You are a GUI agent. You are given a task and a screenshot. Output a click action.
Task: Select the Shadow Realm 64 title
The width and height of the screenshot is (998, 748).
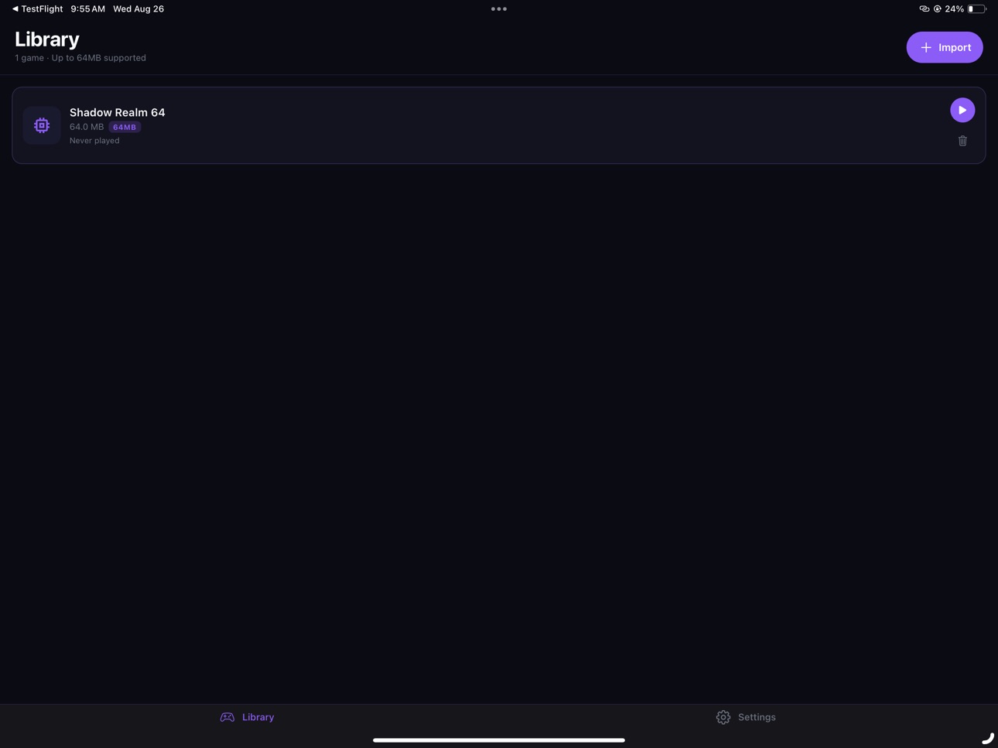tap(118, 112)
